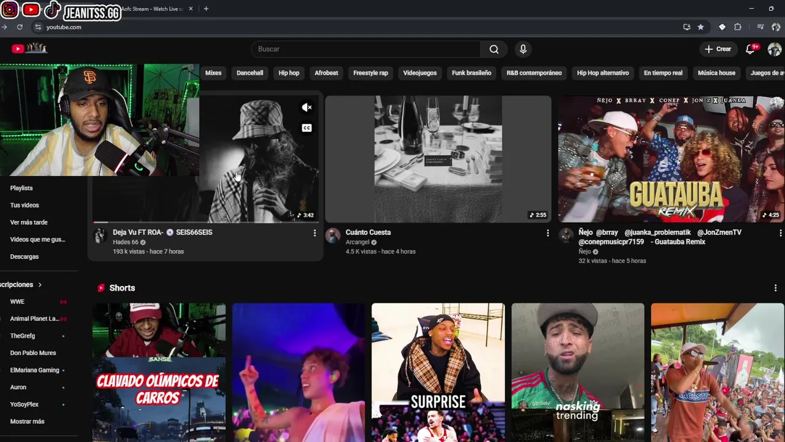Open the YouTube account avatar menu
The height and width of the screenshot is (442, 785).
(x=775, y=49)
